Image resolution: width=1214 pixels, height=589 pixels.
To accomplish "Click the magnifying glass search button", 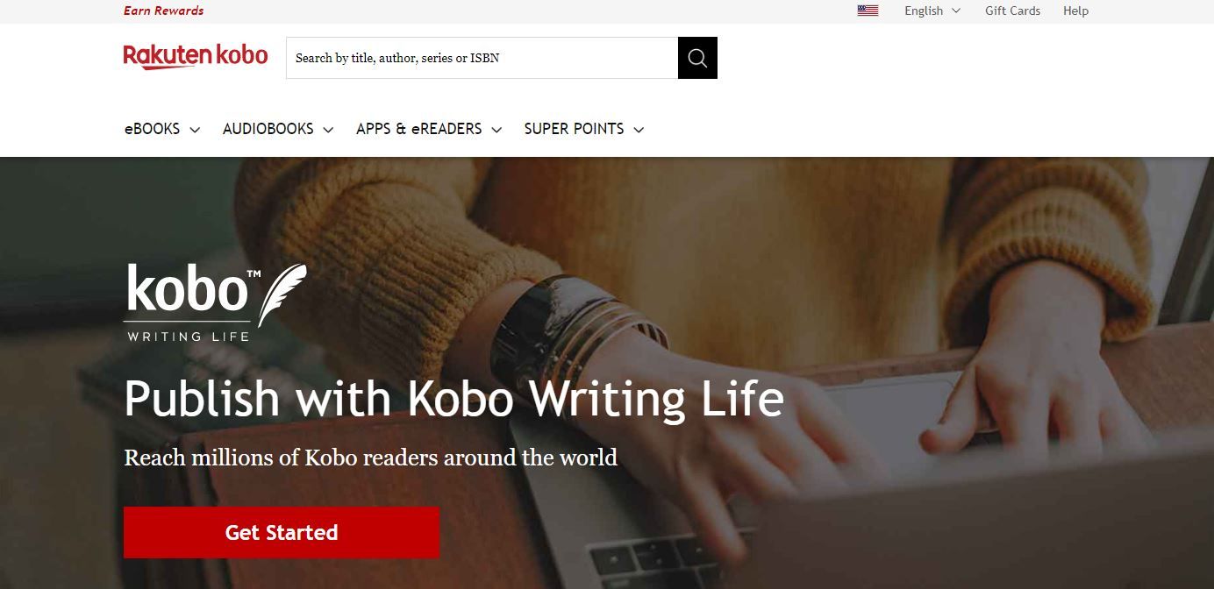I will click(697, 58).
